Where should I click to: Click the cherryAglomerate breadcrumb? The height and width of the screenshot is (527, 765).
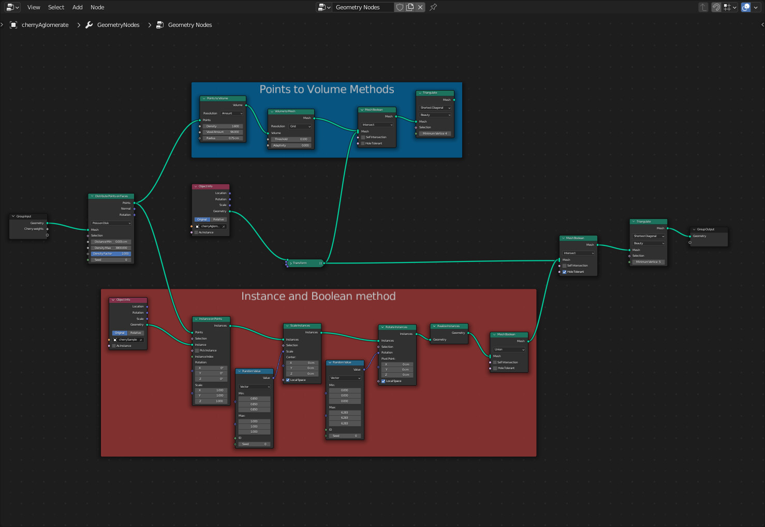pos(45,25)
